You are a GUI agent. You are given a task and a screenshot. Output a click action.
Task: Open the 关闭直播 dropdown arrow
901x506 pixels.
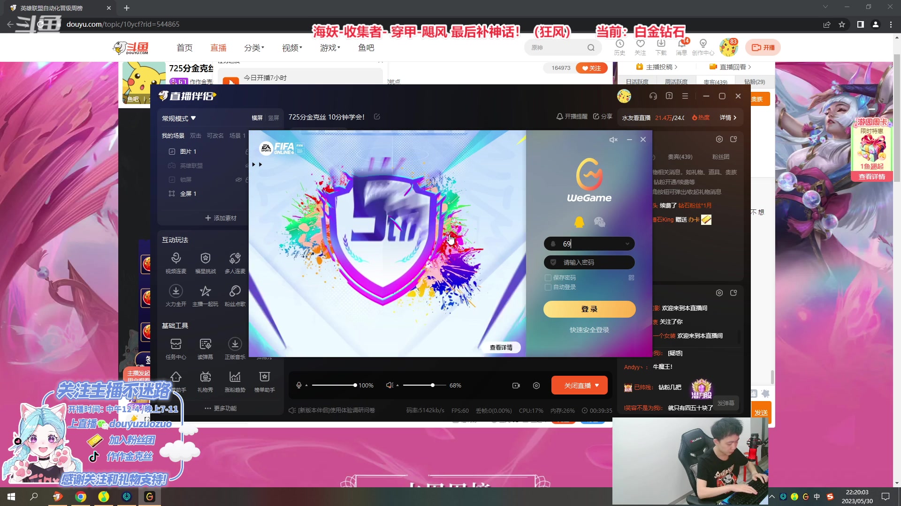pos(597,386)
